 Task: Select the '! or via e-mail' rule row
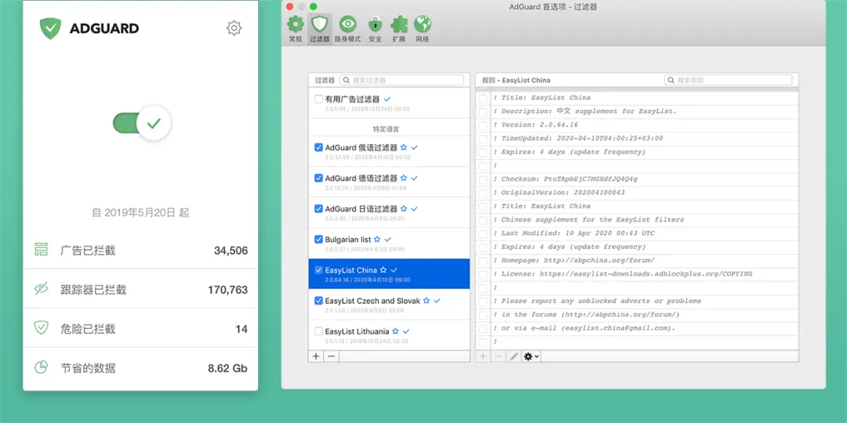(x=637, y=328)
